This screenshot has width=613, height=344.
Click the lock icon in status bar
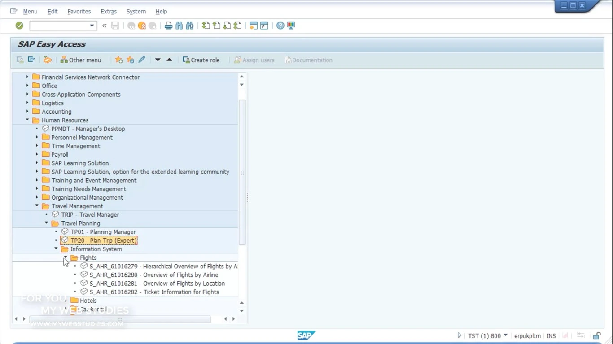[x=597, y=335]
